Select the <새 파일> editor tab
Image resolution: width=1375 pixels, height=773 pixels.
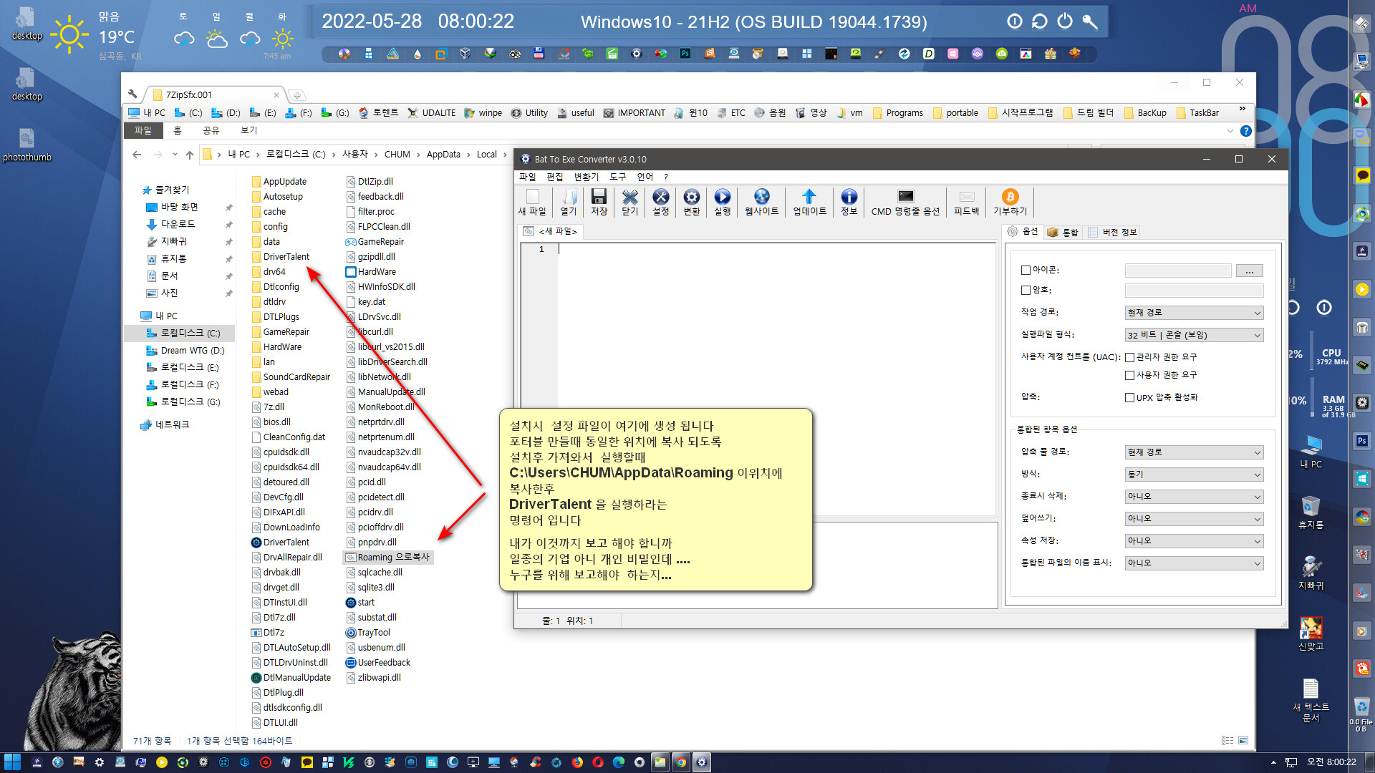coord(551,232)
